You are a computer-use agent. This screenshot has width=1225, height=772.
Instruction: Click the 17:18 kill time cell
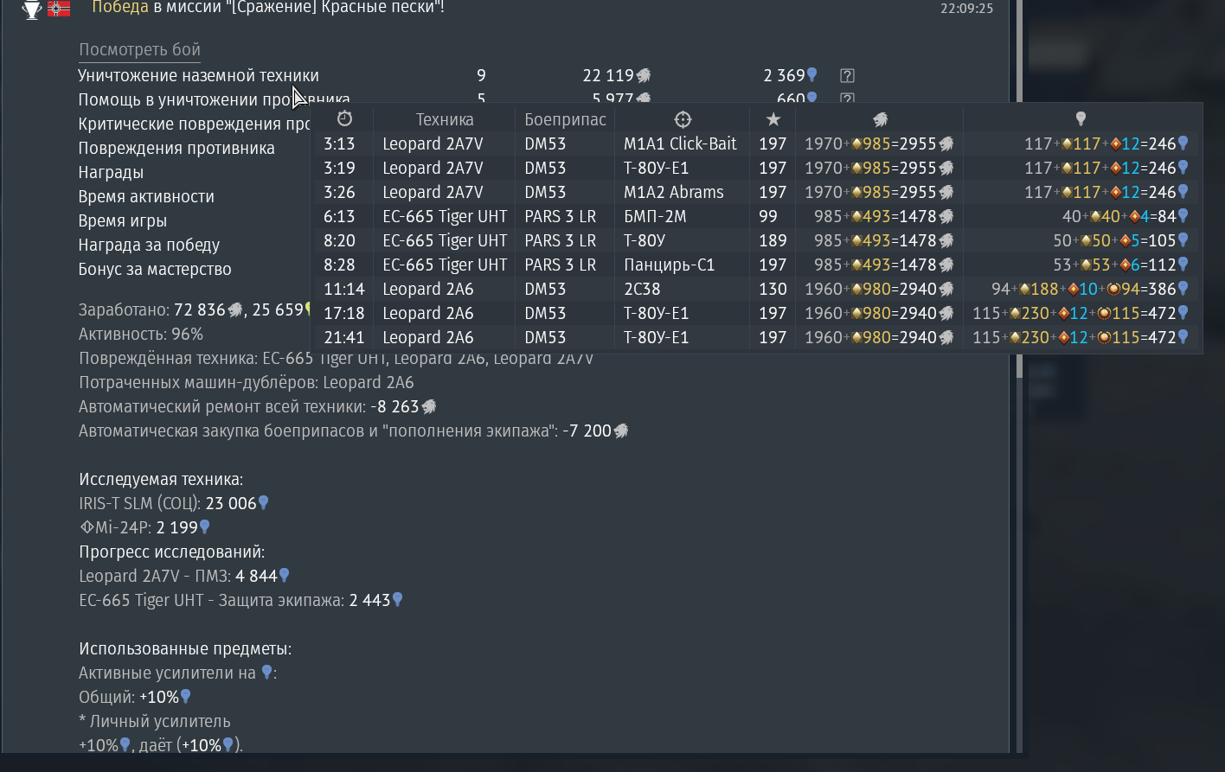pyautogui.click(x=343, y=313)
